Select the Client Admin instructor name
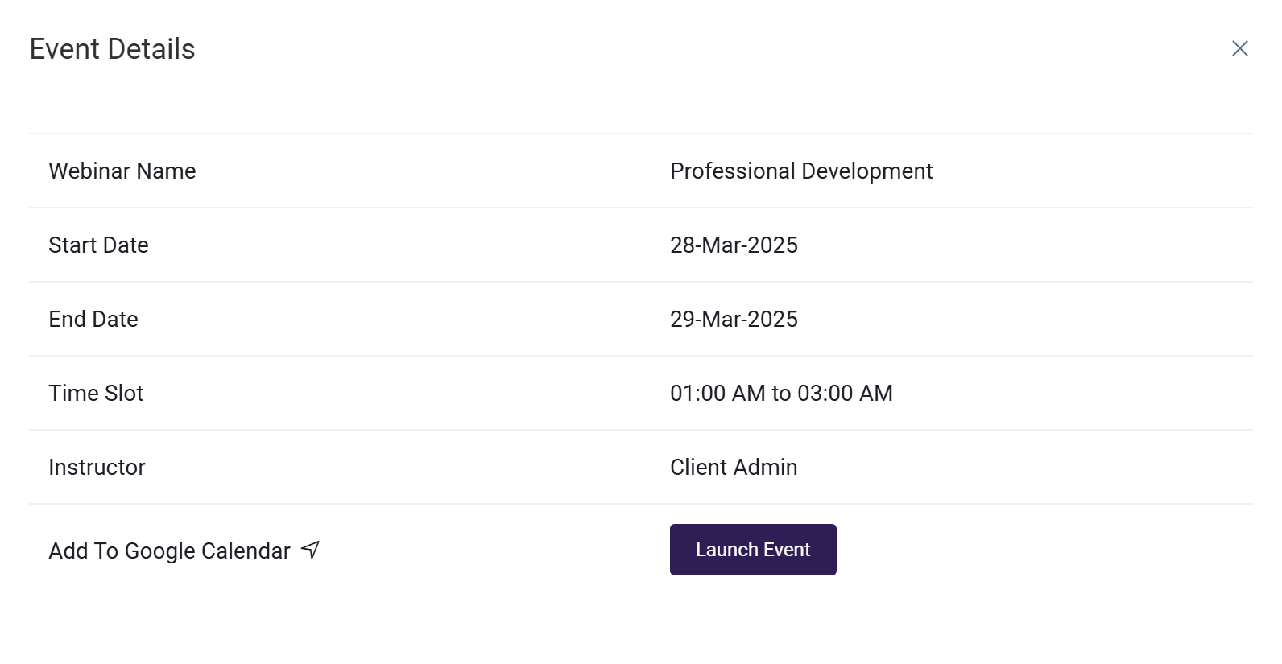The width and height of the screenshot is (1282, 664). pyautogui.click(x=734, y=467)
